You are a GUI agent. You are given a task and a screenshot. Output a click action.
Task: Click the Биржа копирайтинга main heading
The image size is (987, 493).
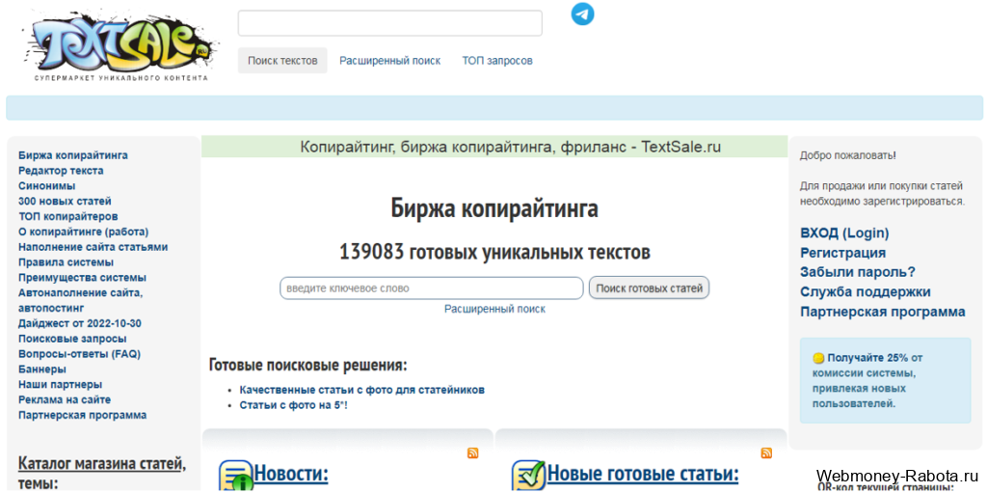point(494,208)
